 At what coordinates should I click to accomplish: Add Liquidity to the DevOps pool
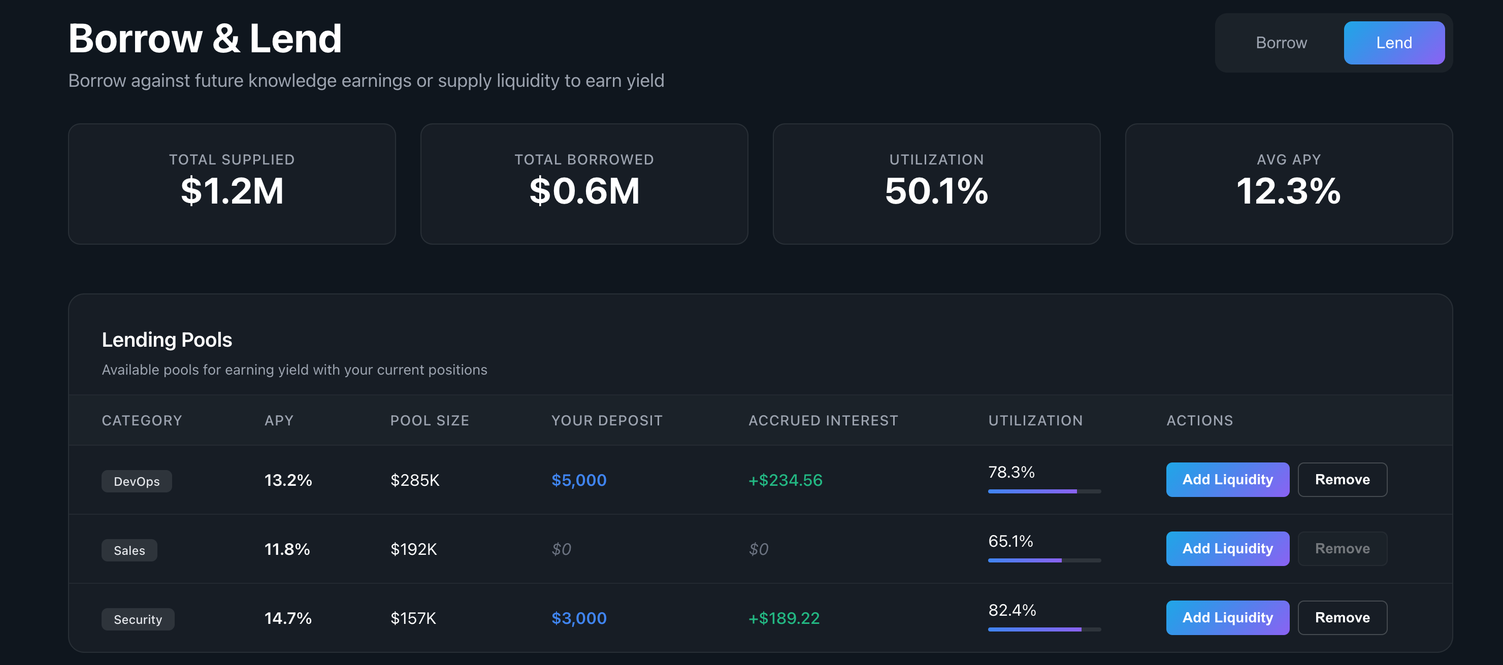[1227, 480]
